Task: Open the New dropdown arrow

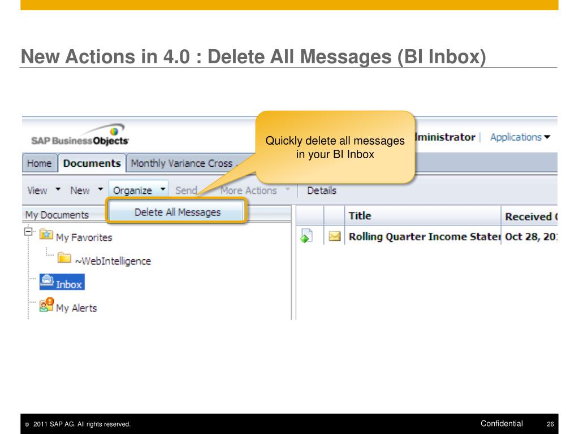Action: (101, 189)
